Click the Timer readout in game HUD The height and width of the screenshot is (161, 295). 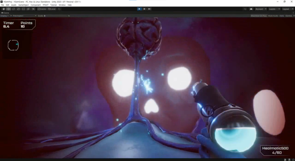(x=8, y=25)
